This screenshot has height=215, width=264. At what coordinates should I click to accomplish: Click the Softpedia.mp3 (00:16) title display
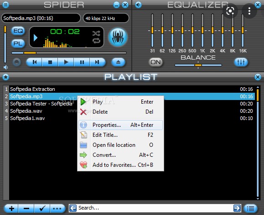click(41, 18)
